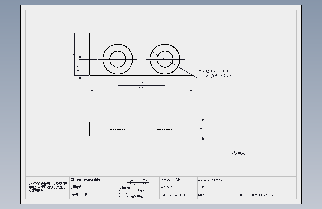Click the countersink symbol in hole callout
The image size is (322, 209).
[x=205, y=76]
